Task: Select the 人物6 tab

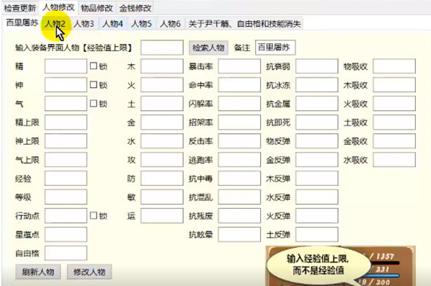Action: tap(170, 24)
